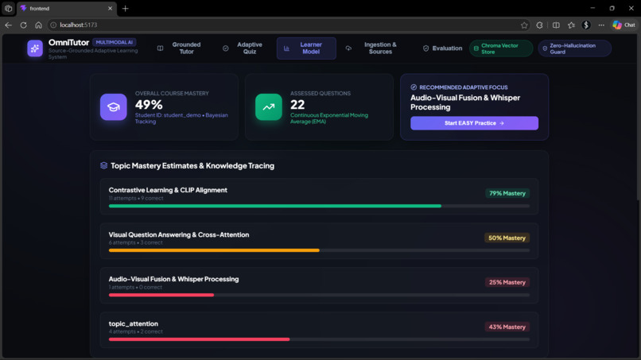
Task: Click the '4 attempts • 2 correct' text
Action: click(136, 332)
